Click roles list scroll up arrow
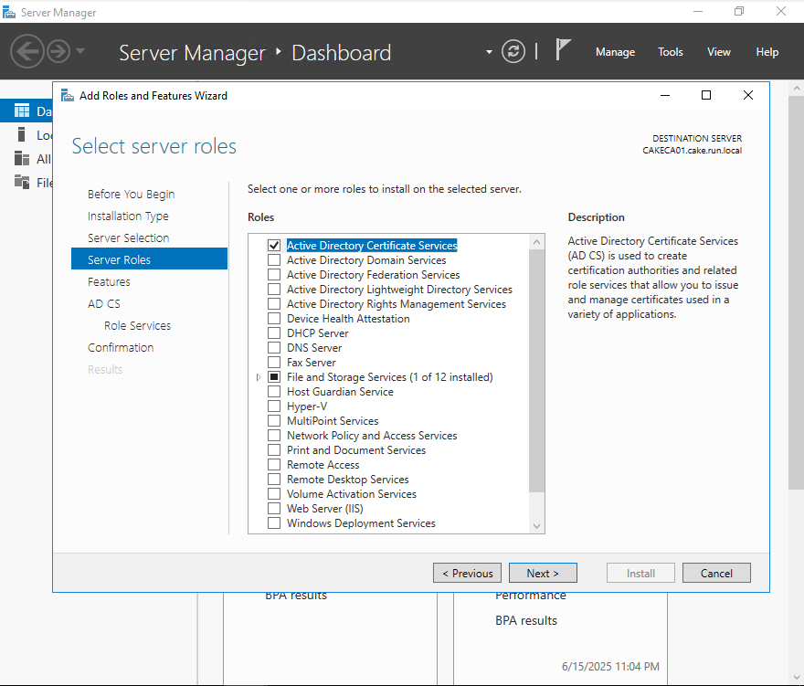The width and height of the screenshot is (804, 686). (537, 241)
